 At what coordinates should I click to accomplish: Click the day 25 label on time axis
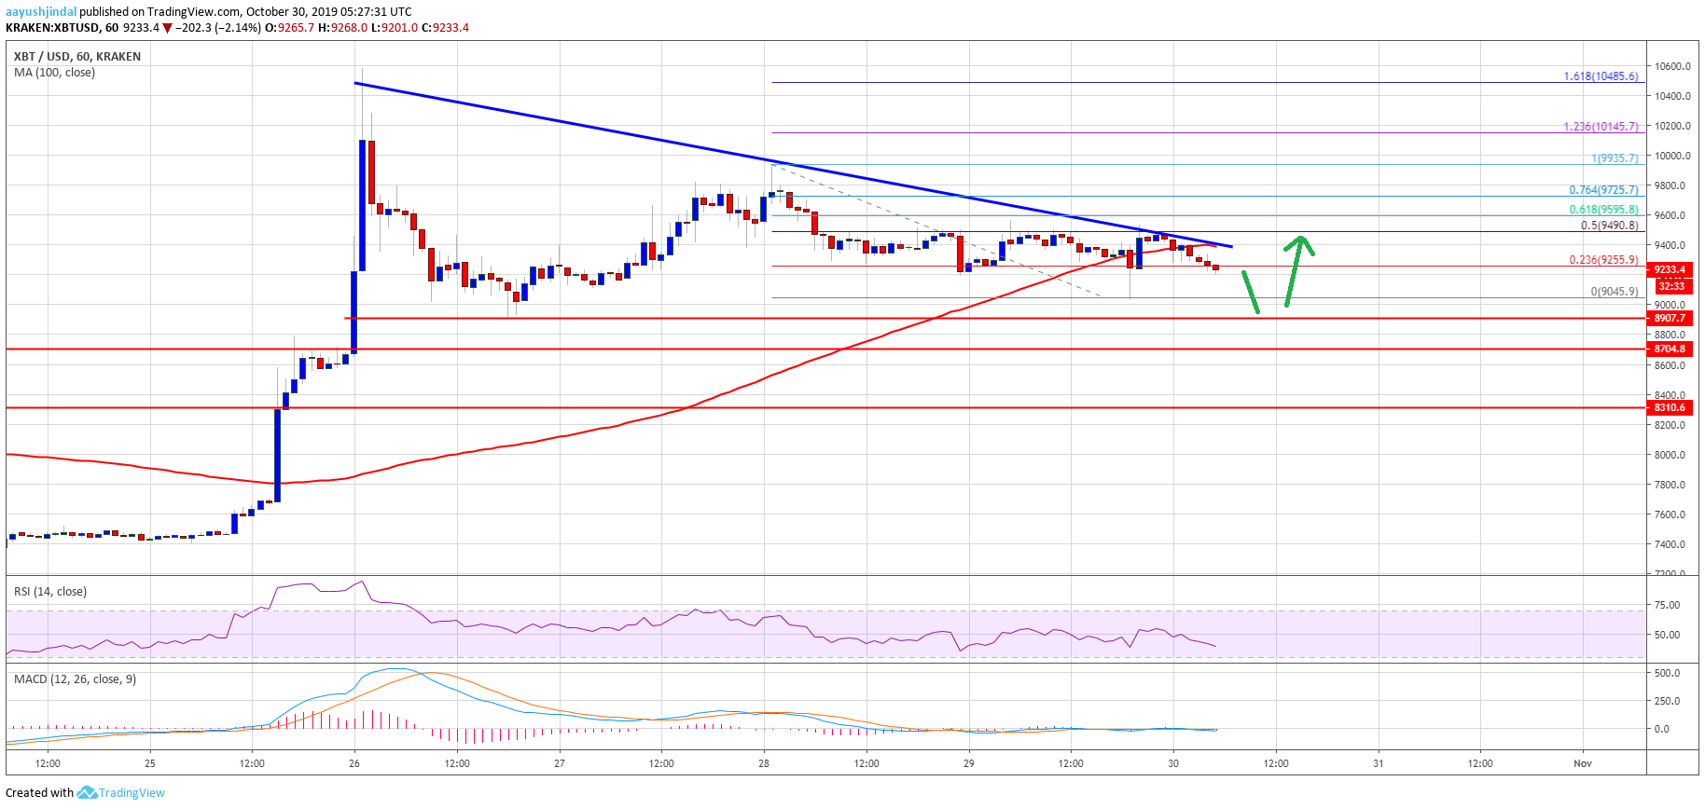[150, 764]
